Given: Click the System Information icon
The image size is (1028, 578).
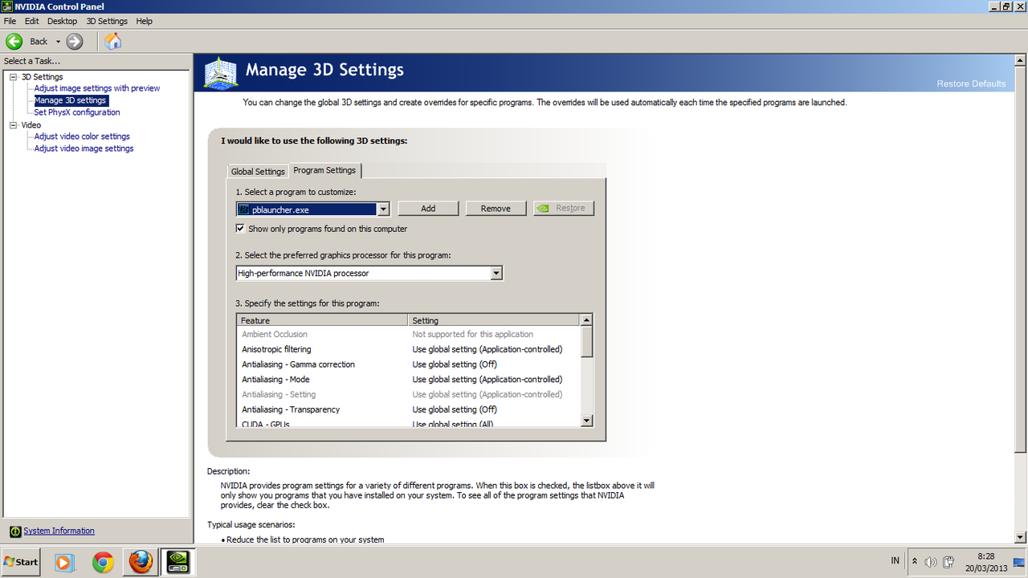Looking at the screenshot, I should pos(15,531).
